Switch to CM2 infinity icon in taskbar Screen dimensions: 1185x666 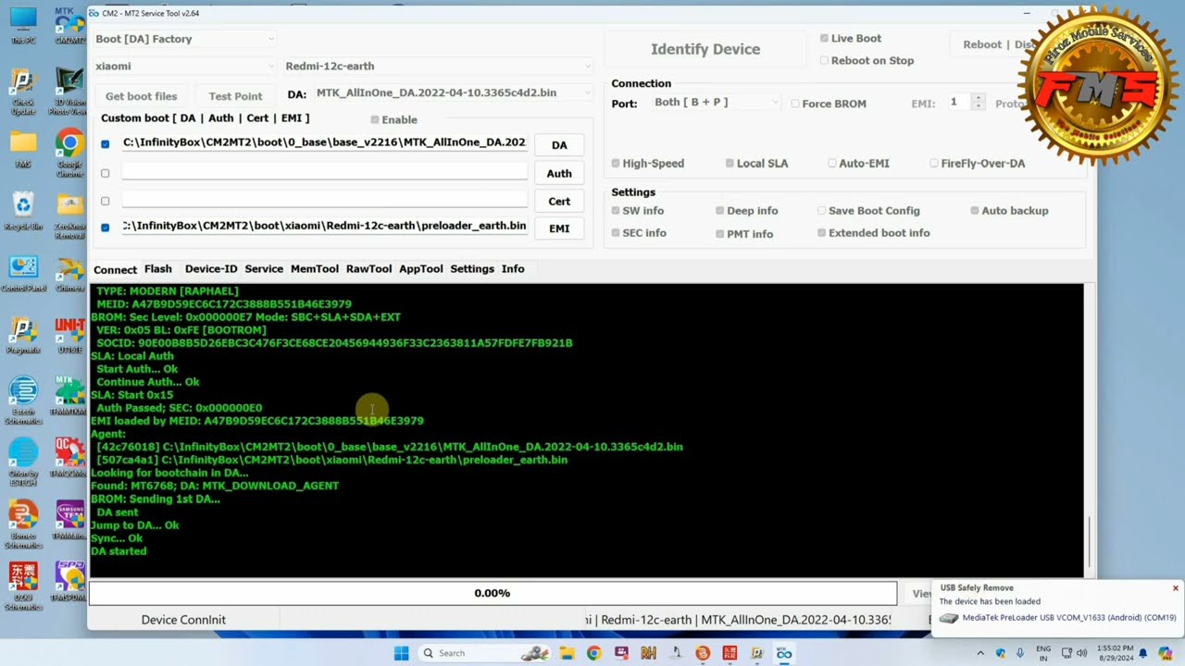784,653
